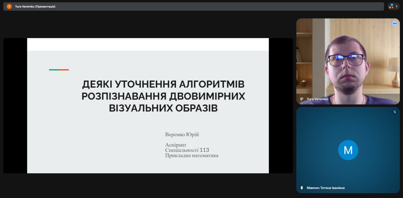This screenshot has width=403, height=198.
Task: Click the 'Аспірант' text on the slide
Action: click(x=176, y=145)
